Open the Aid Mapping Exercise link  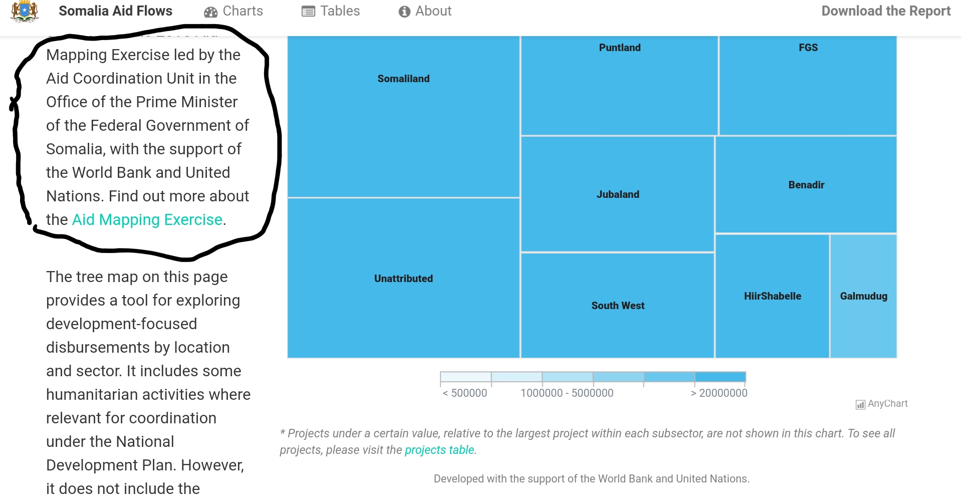click(147, 219)
